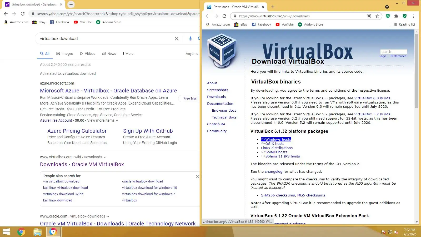The image size is (421, 237).
Task: Select All tab in Yahoo search
Action: click(45, 53)
